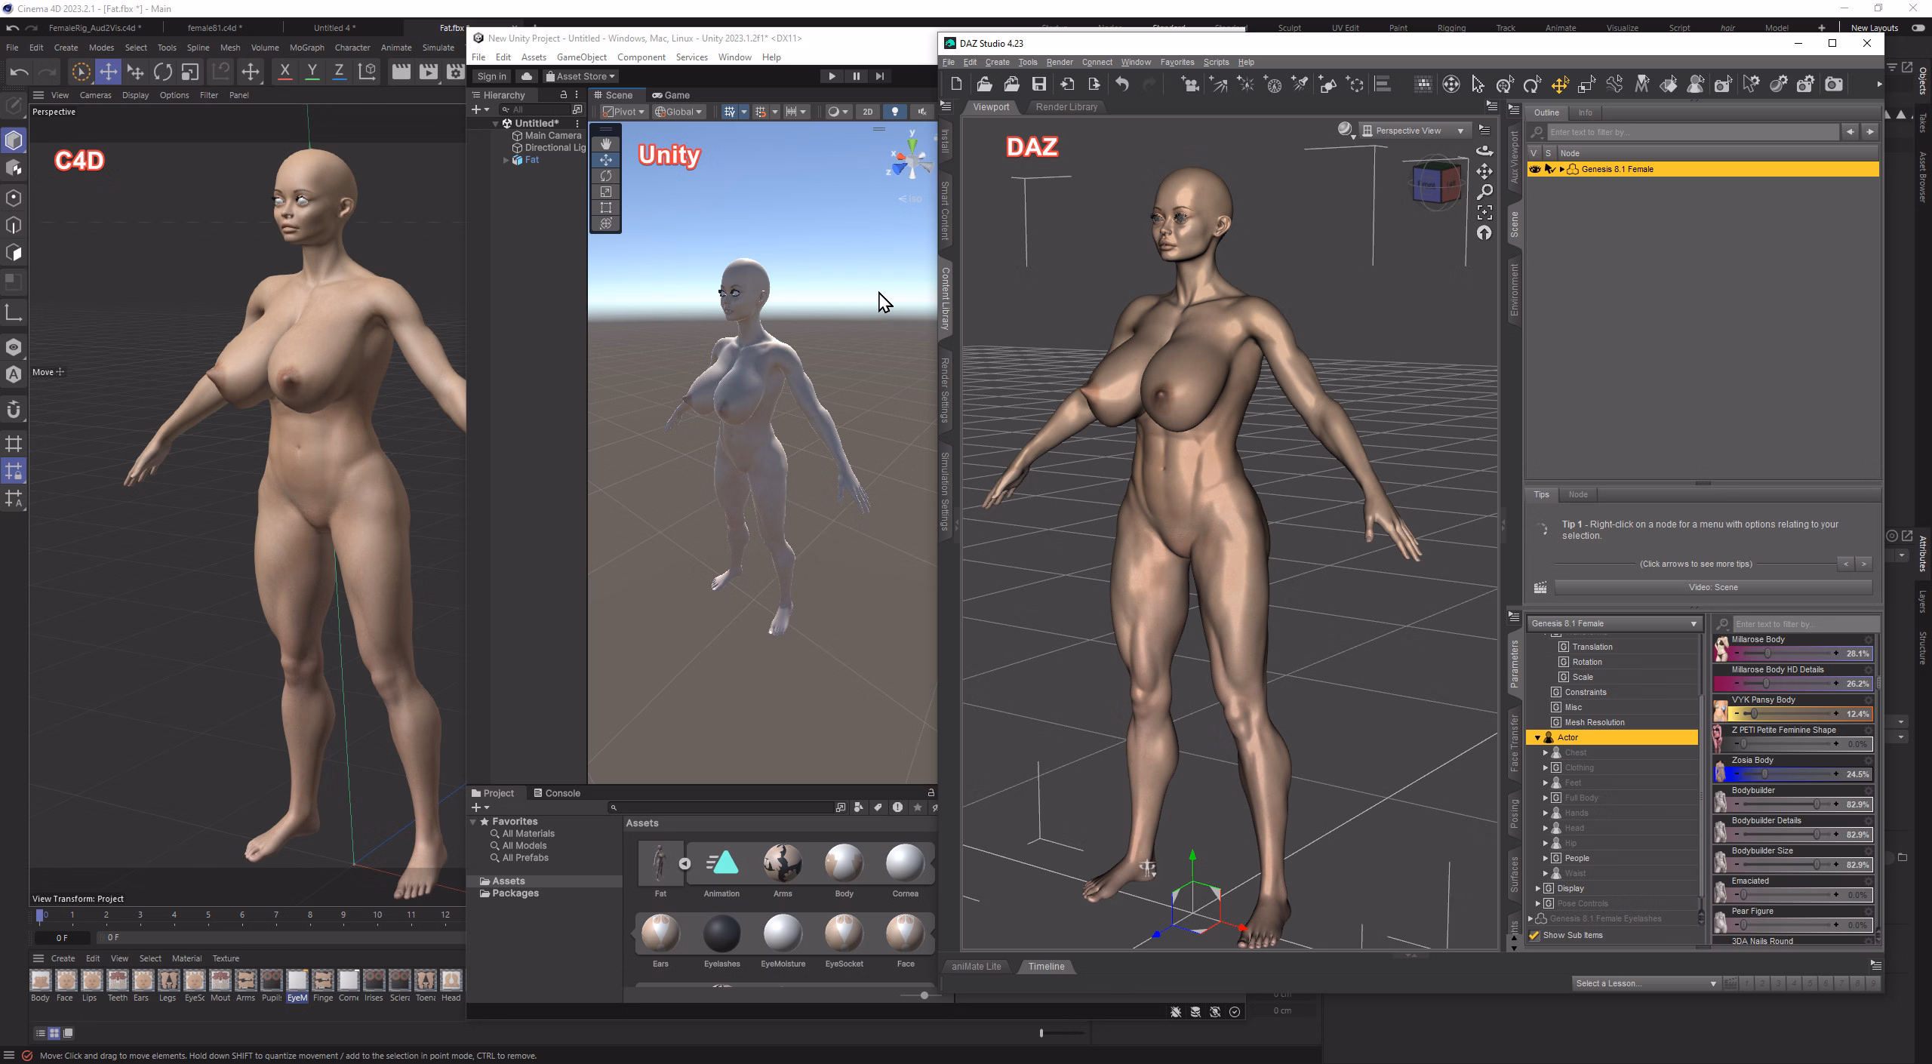This screenshot has height=1064, width=1932.
Task: Switch to Console tab in Unity
Action: (x=557, y=793)
